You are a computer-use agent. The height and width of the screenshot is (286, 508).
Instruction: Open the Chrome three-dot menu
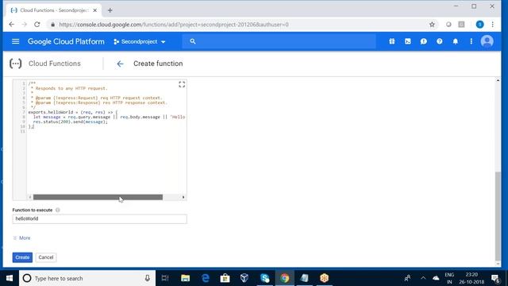click(492, 25)
